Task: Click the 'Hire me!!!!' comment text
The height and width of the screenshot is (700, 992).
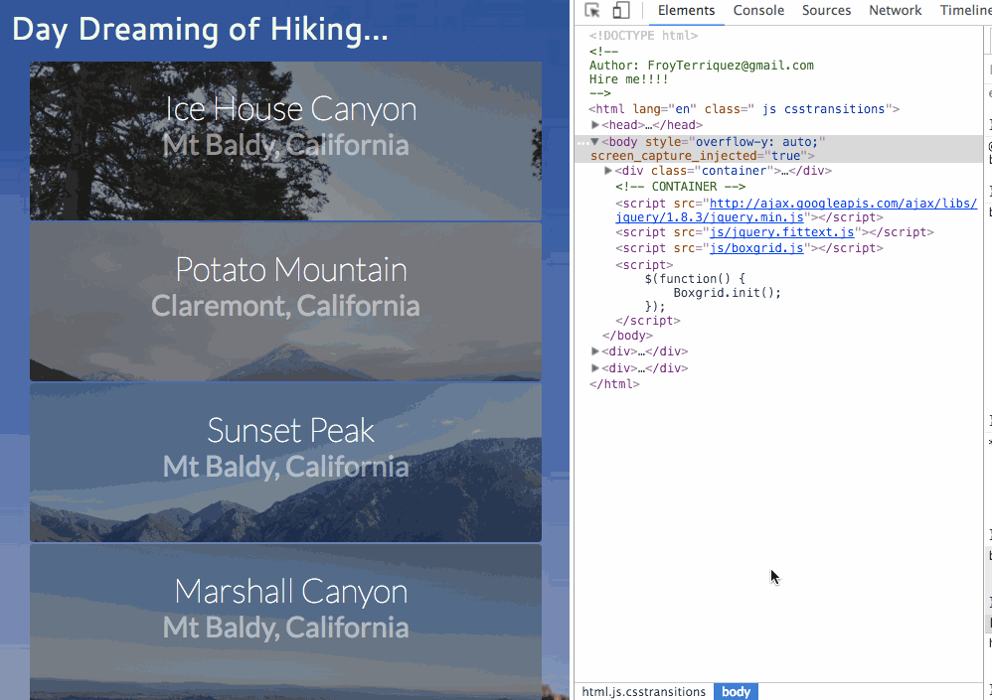Action: click(x=628, y=79)
